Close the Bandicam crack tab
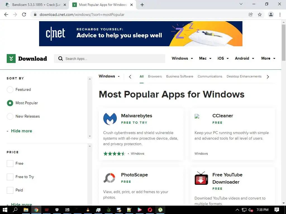The image size is (286, 214). pos(65,5)
